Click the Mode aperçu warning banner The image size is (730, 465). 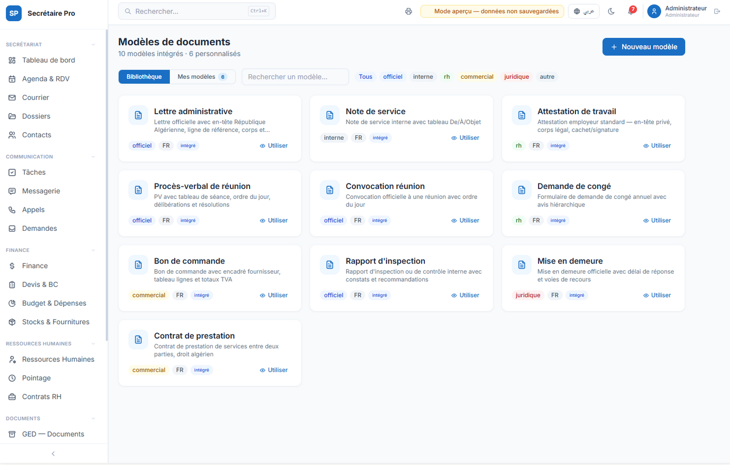[x=492, y=11]
